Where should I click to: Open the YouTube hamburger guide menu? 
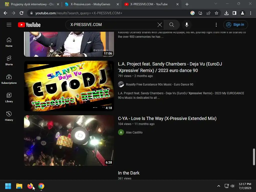point(9,25)
